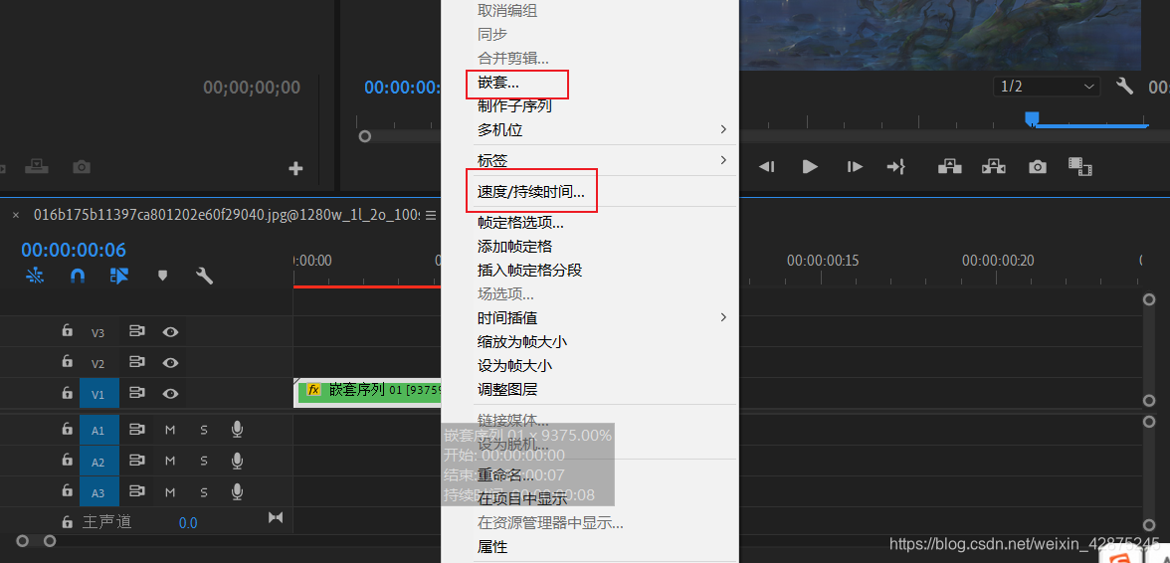Click fx badge on nested sequence clip
The height and width of the screenshot is (563, 1170).
[x=314, y=390]
